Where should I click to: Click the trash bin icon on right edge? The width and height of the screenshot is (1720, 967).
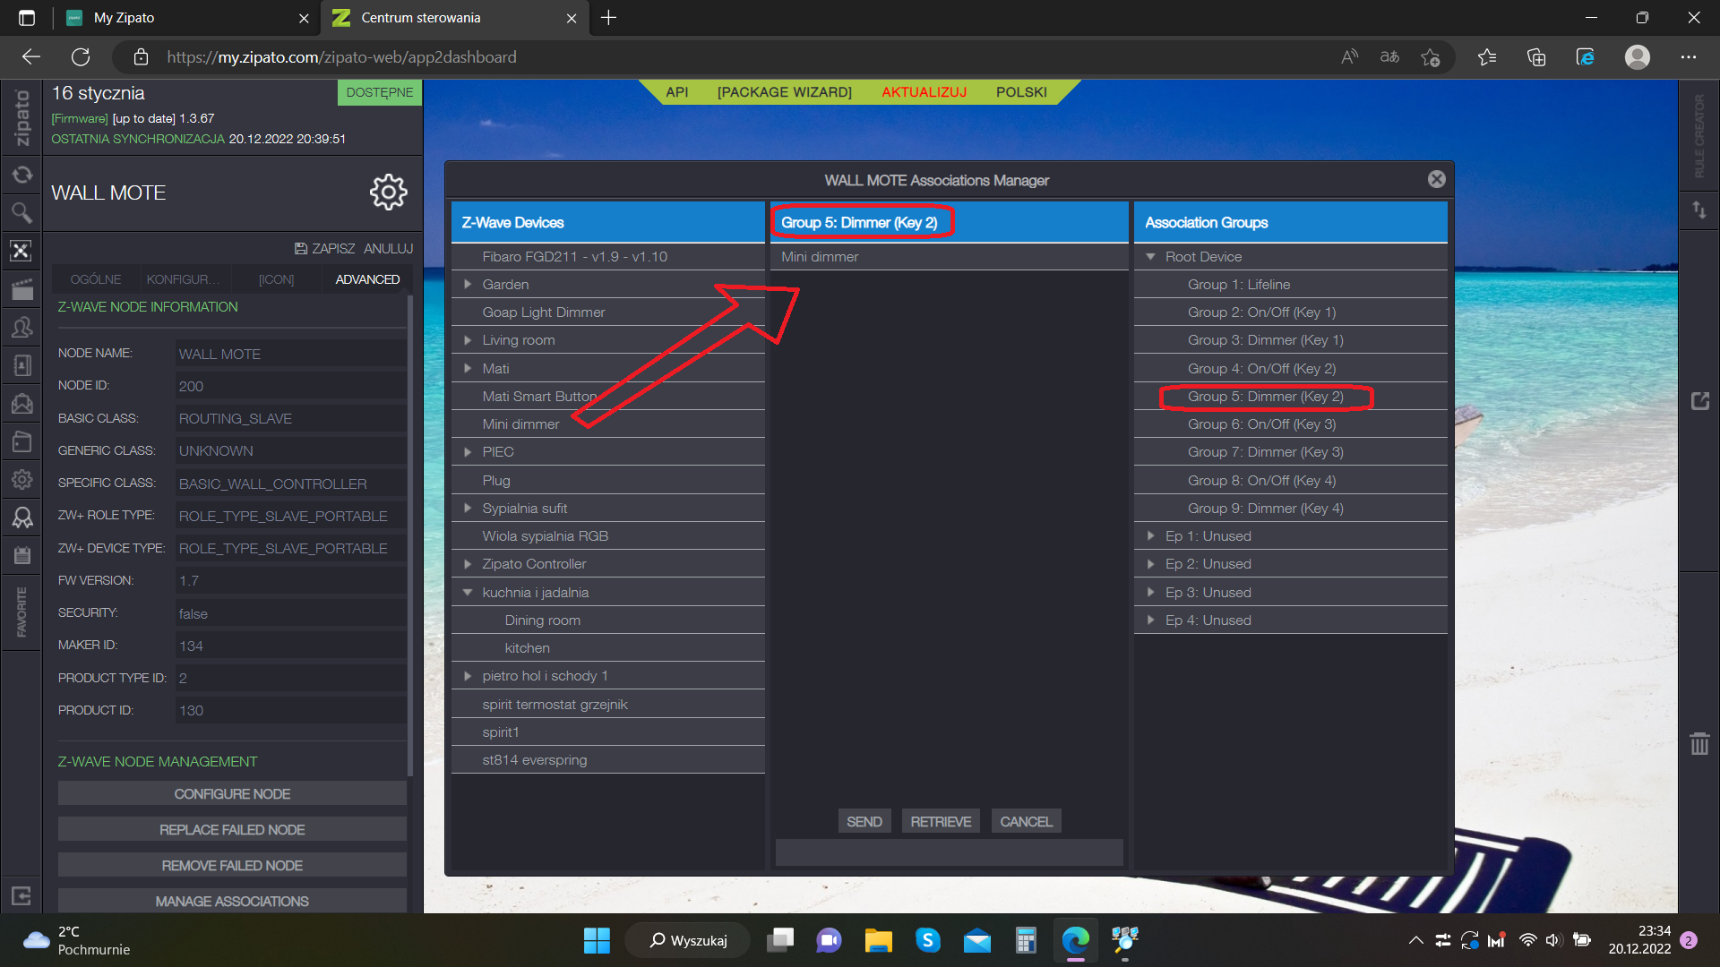point(1699,743)
